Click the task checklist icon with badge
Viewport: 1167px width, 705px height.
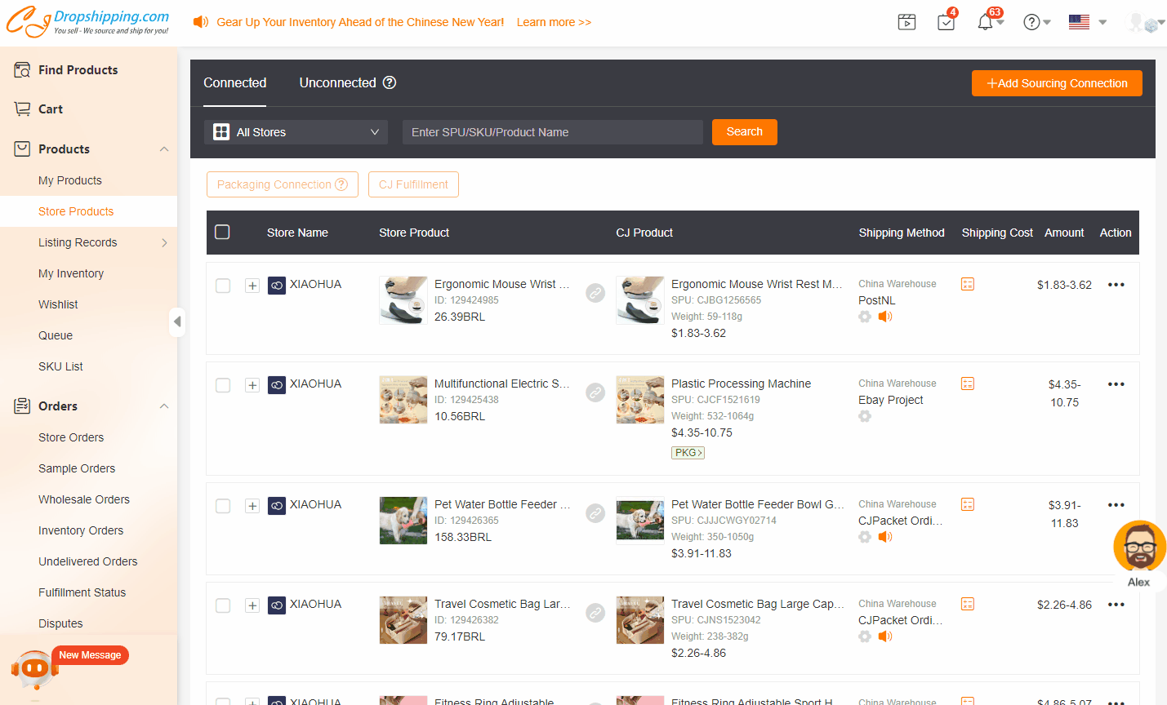[x=946, y=22]
